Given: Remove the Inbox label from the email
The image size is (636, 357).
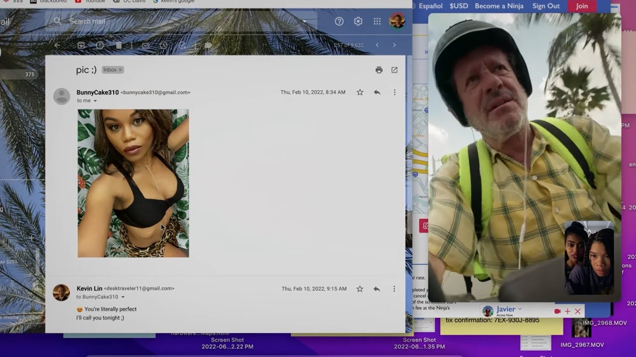Looking at the screenshot, I should 120,70.
